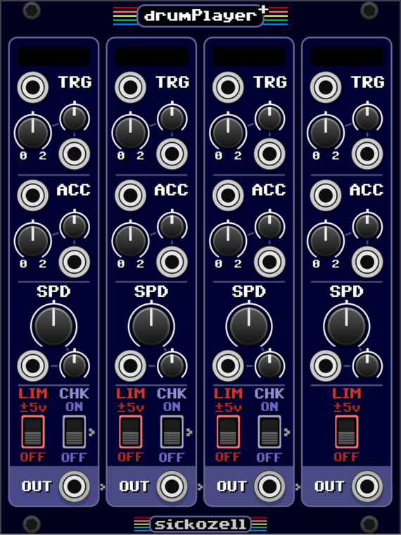Image resolution: width=401 pixels, height=535 pixels.
Task: Toggle the CHK choke switch on channel 2
Action: coord(172,432)
